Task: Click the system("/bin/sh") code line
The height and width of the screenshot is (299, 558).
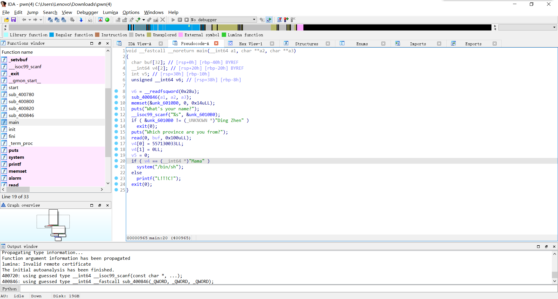Action: (160, 167)
